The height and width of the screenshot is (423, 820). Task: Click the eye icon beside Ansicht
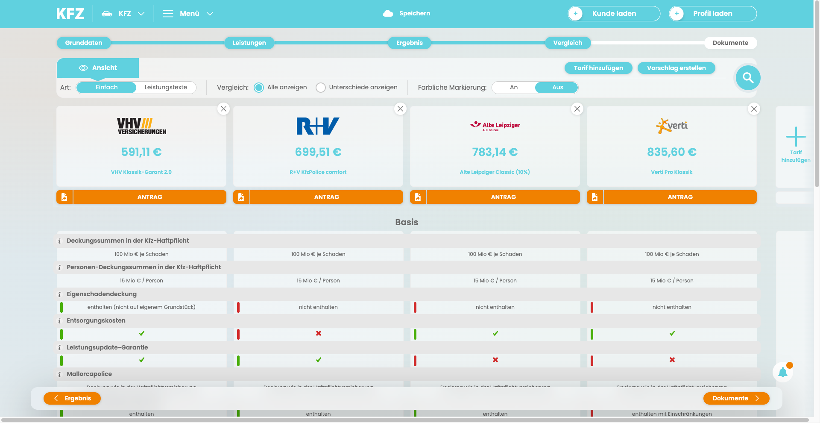[83, 68]
